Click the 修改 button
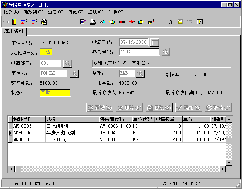 159,108
